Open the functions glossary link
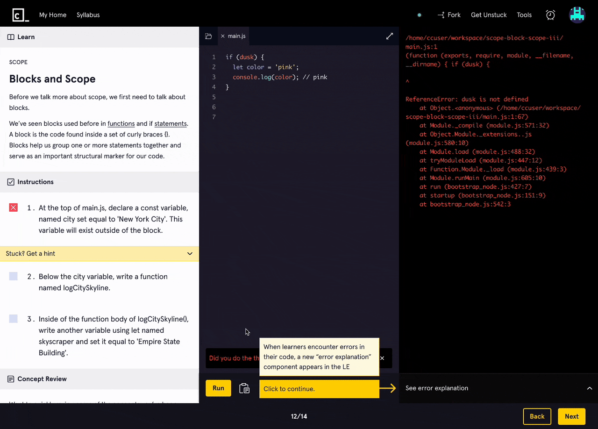This screenshot has height=429, width=598. (x=121, y=124)
